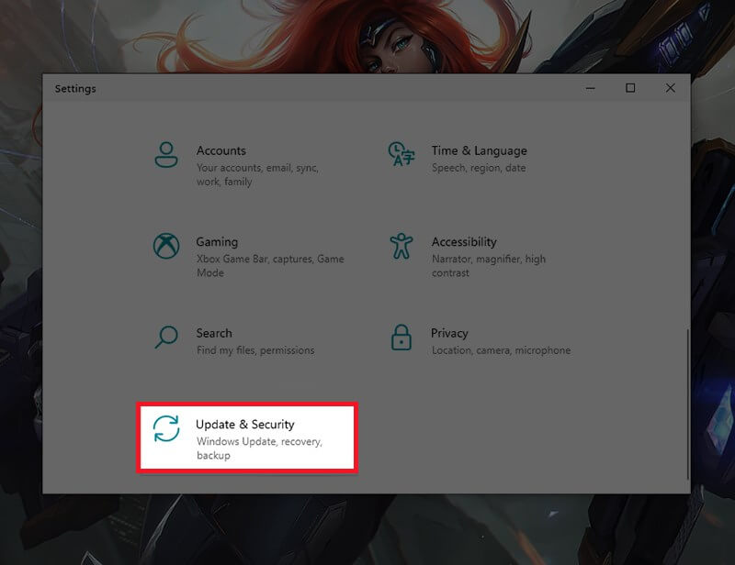The width and height of the screenshot is (735, 565).
Task: Maximize the Settings window
Action: (630, 88)
